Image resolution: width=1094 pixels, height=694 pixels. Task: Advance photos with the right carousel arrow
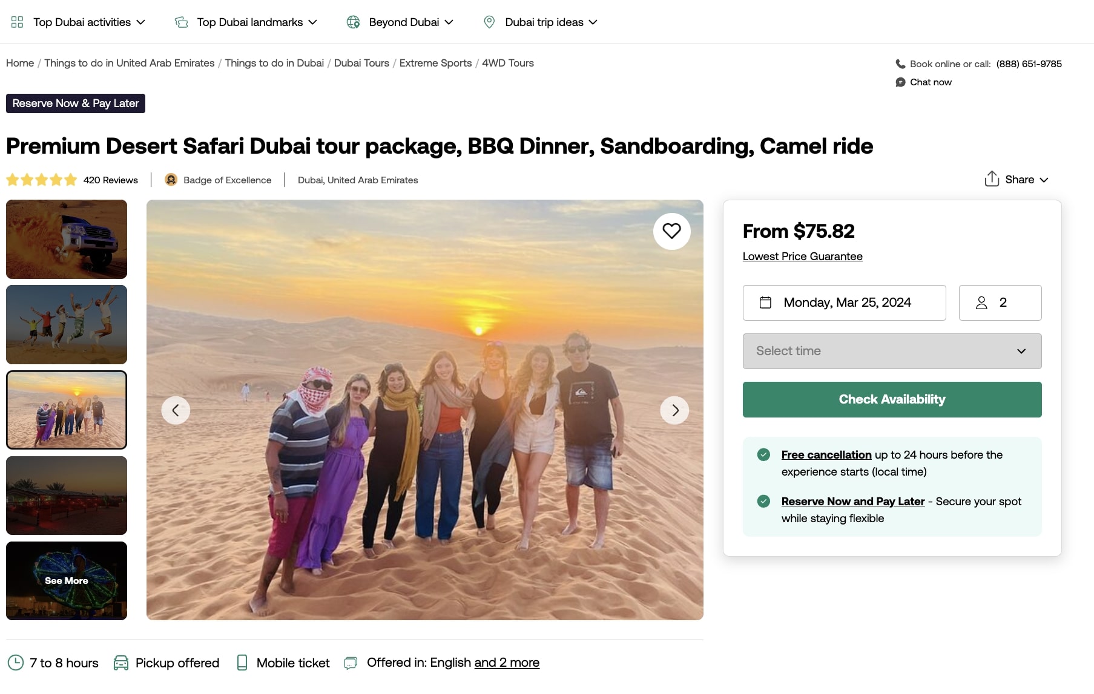(x=674, y=410)
